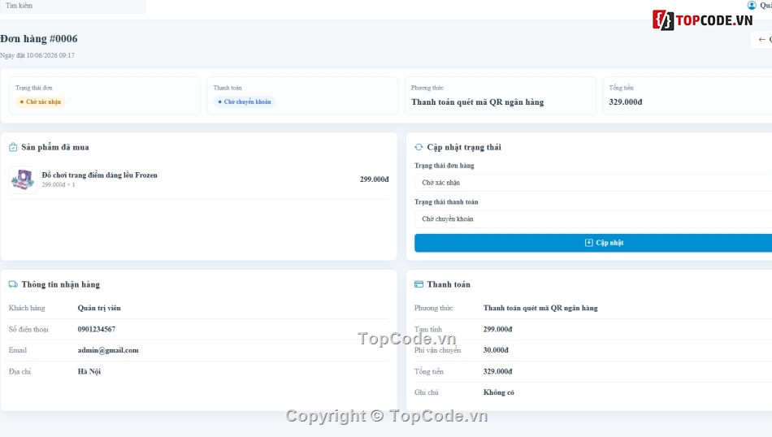Click order date 10/06/2026 09:17
Screen dimensions: 772x437
click(x=50, y=55)
